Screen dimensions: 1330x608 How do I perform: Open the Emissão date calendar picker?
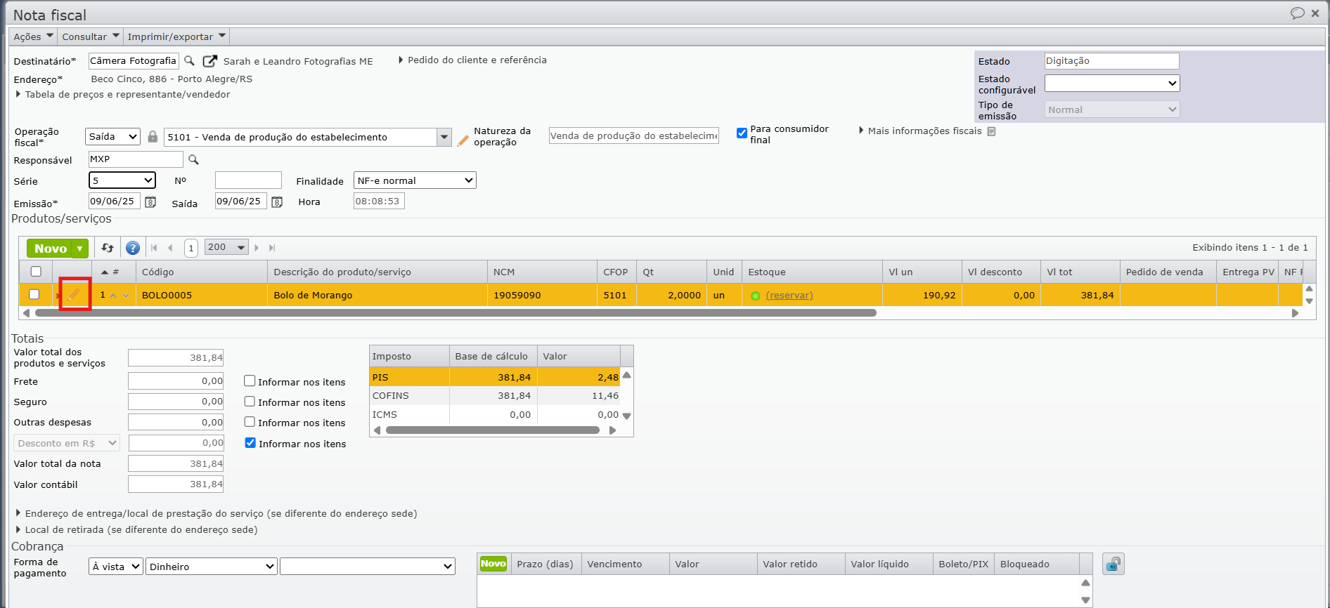(x=150, y=202)
